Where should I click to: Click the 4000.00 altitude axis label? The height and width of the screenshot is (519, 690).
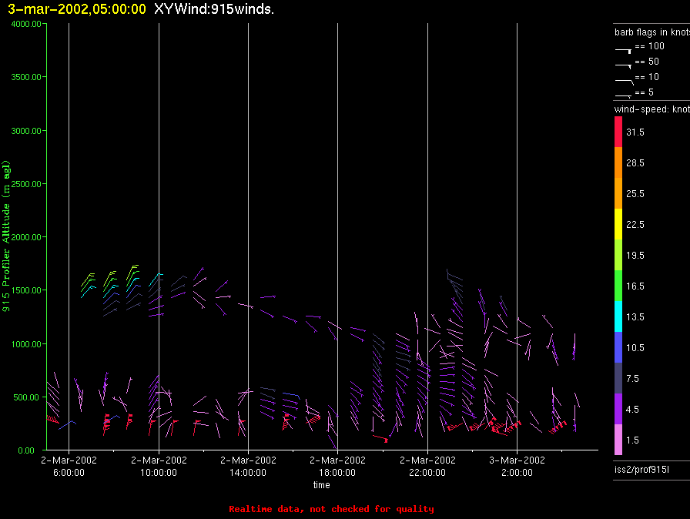26,24
